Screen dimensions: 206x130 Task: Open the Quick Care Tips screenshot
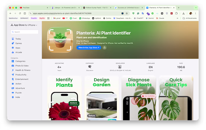click(176, 98)
